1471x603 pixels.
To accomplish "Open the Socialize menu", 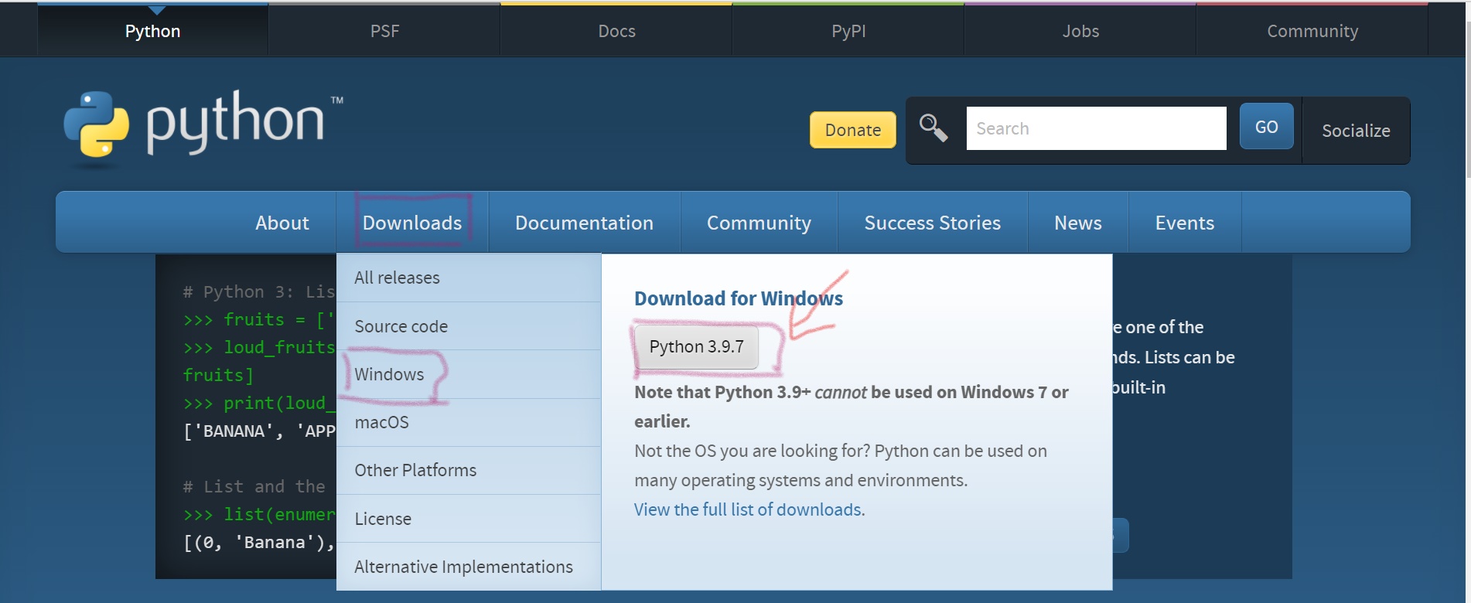I will [1356, 131].
